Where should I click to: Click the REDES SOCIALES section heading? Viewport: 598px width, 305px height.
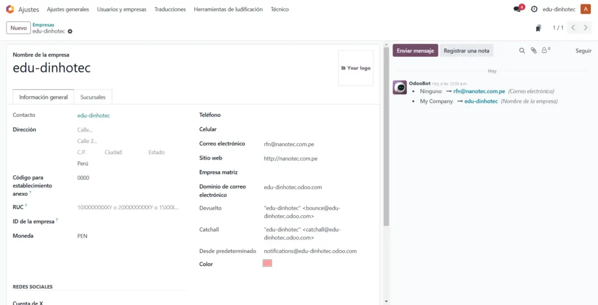33,287
